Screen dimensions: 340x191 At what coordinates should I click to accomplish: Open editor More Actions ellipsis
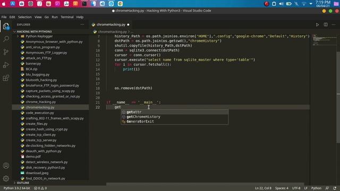[334, 25]
